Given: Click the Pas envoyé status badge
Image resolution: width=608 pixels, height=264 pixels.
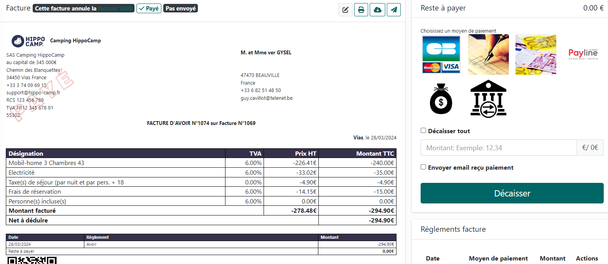Looking at the screenshot, I should (180, 9).
